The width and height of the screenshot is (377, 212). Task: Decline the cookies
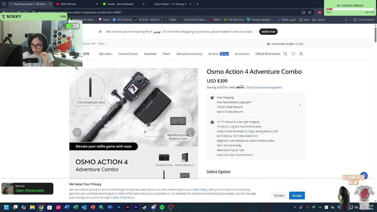(279, 196)
